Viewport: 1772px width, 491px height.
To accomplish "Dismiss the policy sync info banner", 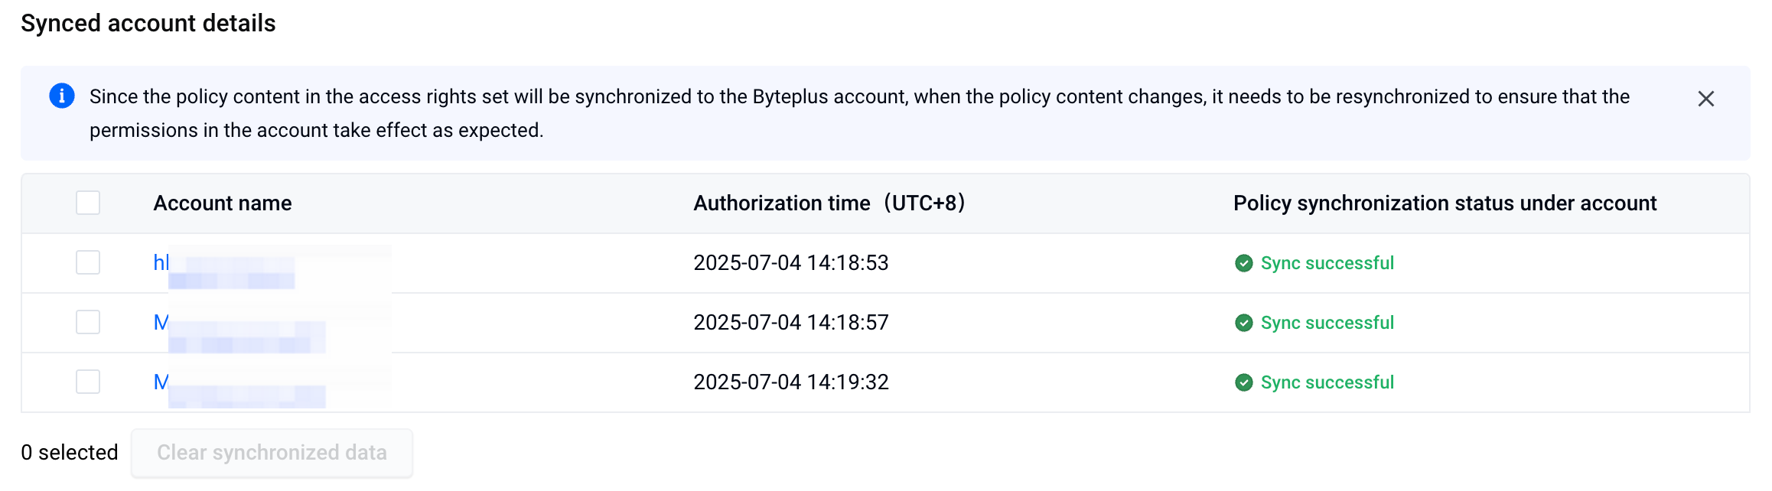I will (1705, 99).
